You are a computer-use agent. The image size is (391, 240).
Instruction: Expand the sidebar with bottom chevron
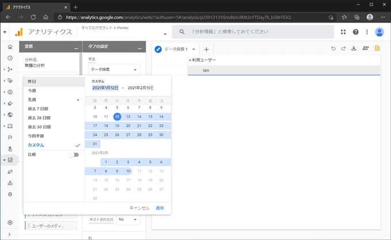pyautogui.click(x=9, y=234)
